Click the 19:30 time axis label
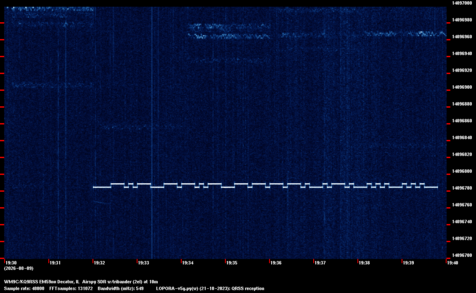Viewport: 476px width, 293px height. (11, 263)
